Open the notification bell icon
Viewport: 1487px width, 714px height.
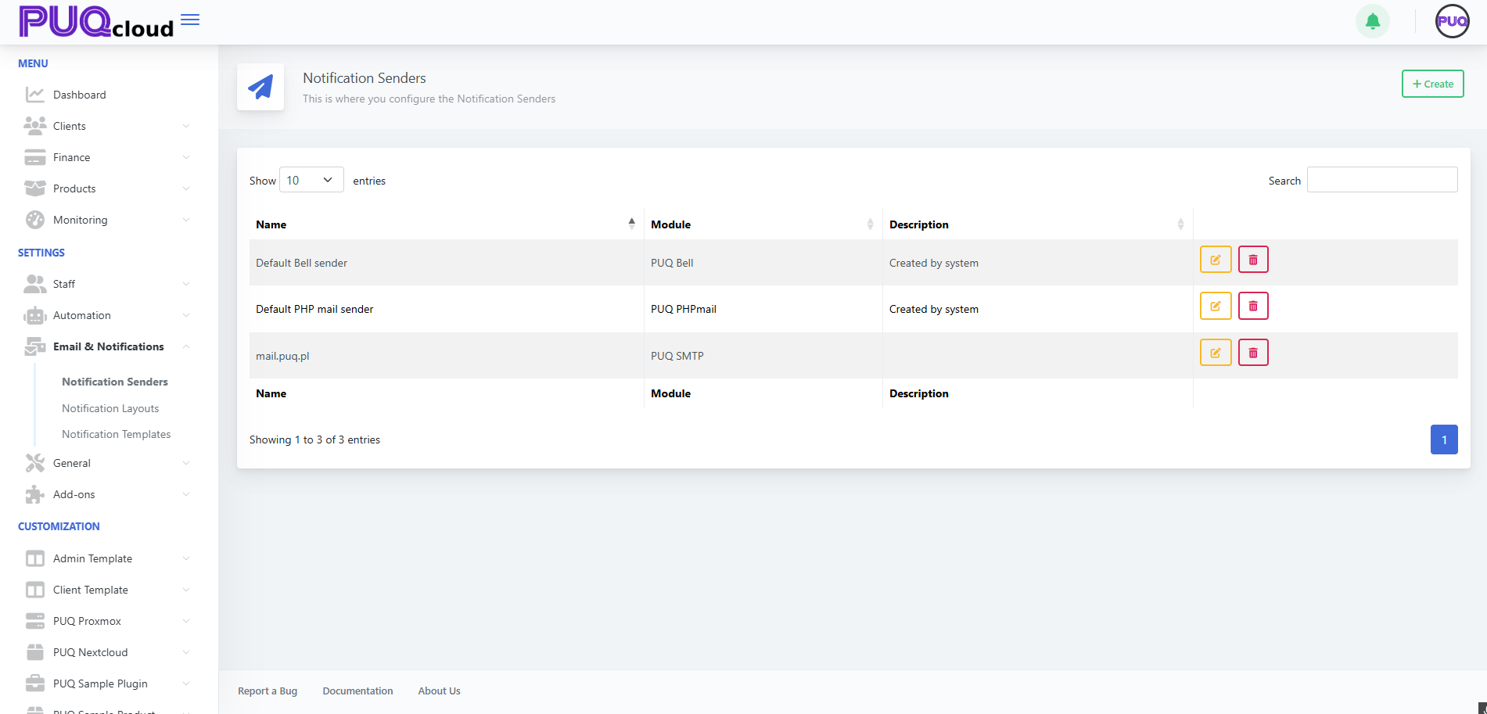(1373, 21)
